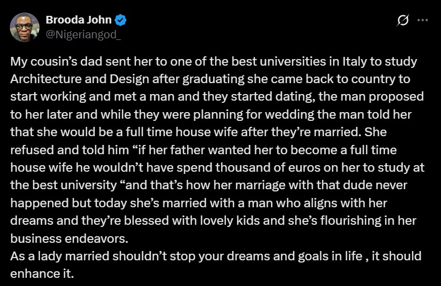Open Brooda John's profile picture
Screen dimensions: 441x286
tap(25, 27)
